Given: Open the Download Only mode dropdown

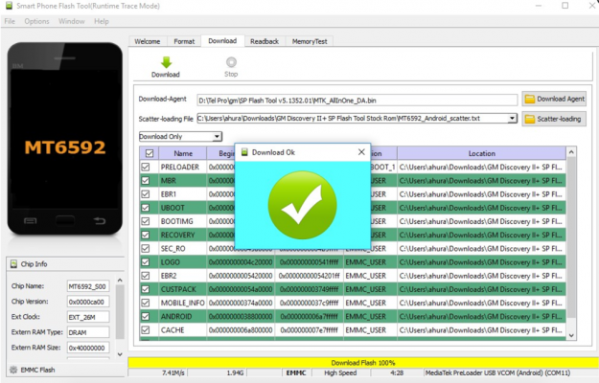Looking at the screenshot, I should point(217,137).
